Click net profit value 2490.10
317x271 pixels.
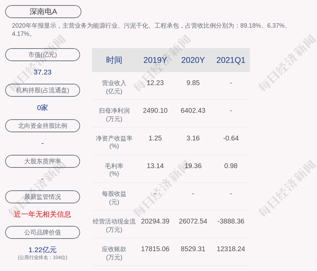pos(155,111)
